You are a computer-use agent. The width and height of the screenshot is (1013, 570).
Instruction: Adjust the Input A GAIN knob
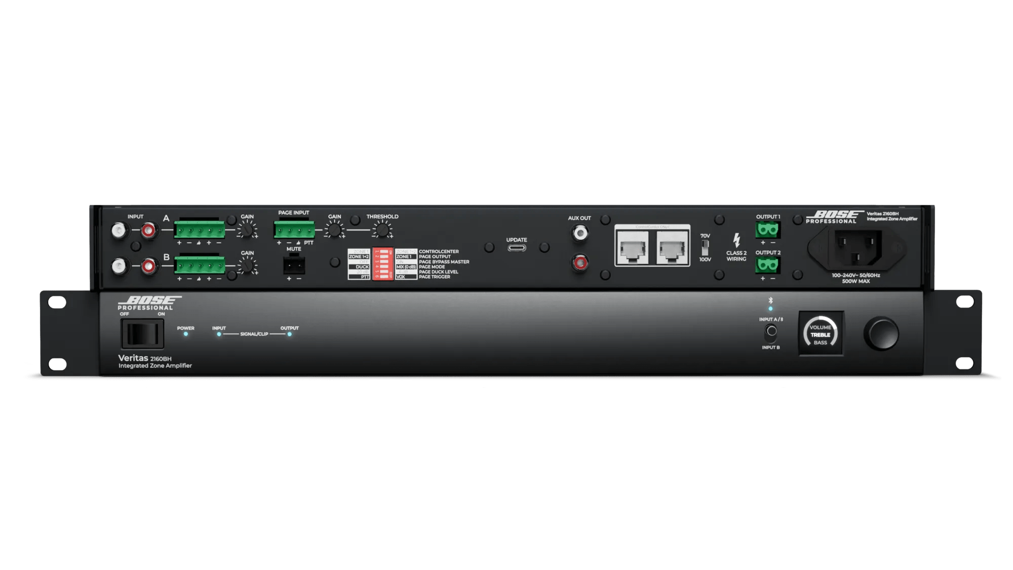tap(247, 230)
